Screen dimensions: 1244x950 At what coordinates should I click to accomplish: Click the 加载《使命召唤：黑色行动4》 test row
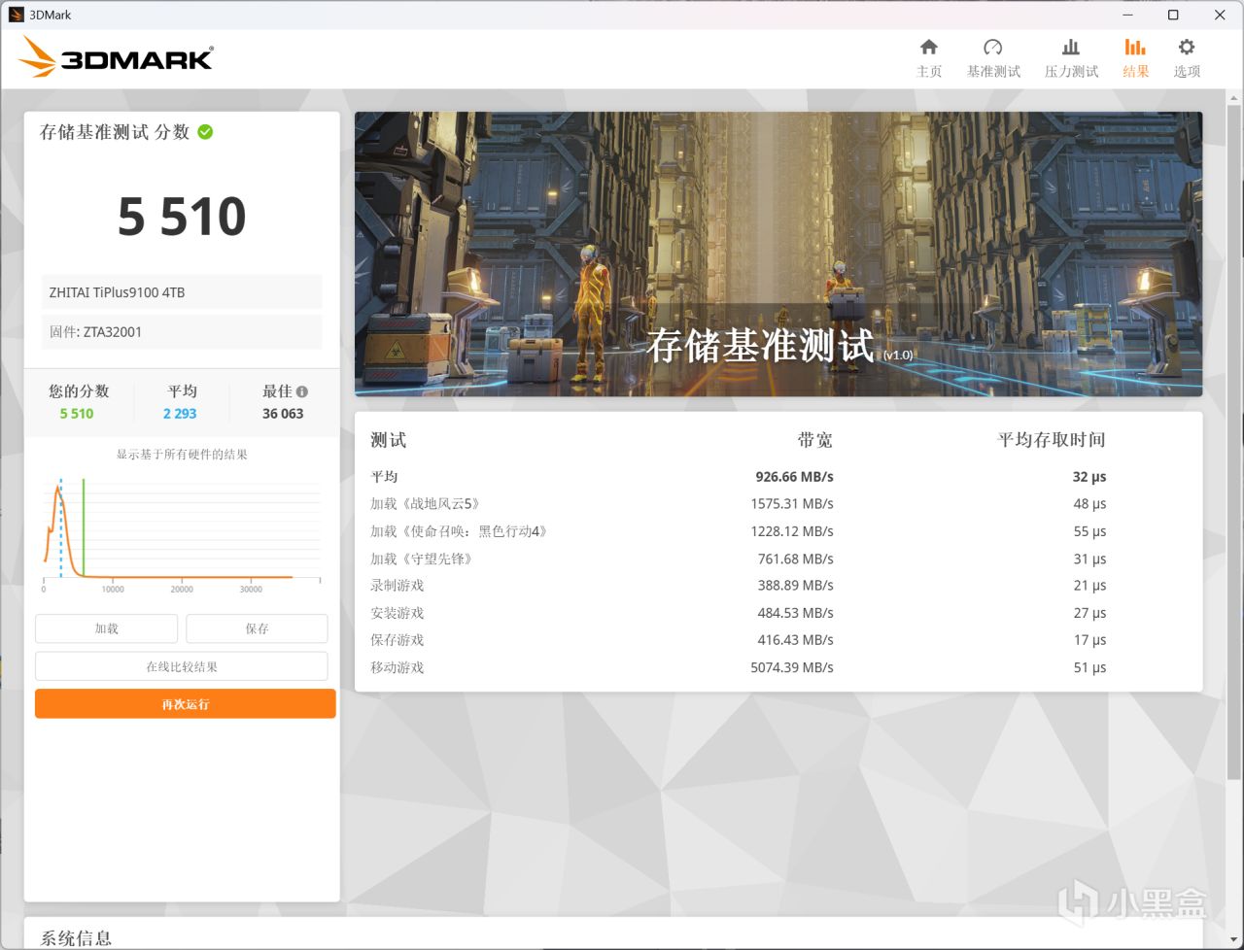(x=777, y=531)
